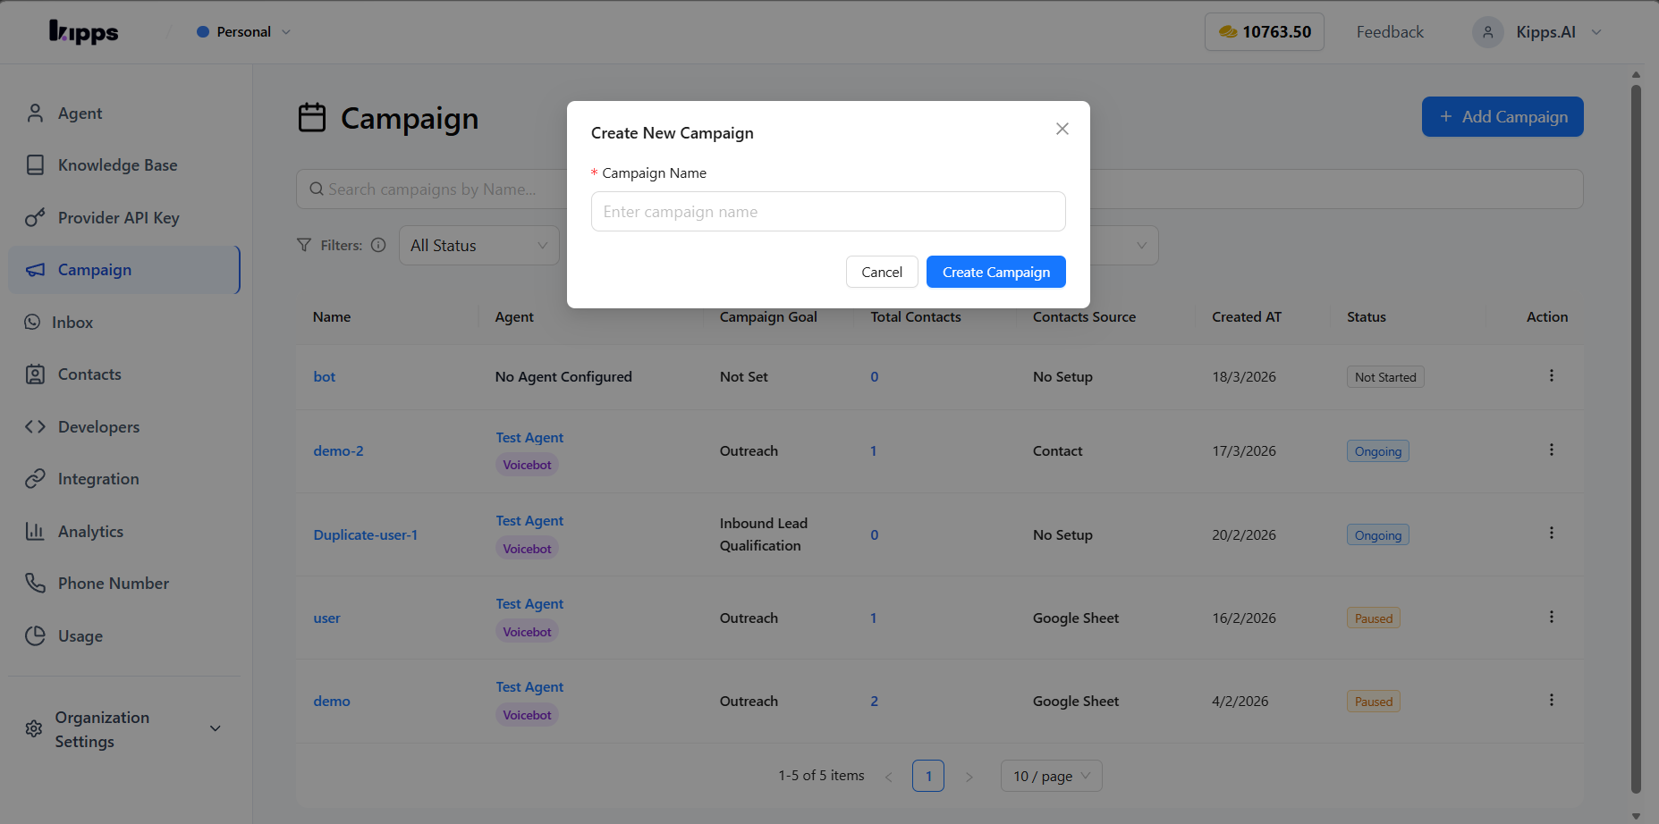Open the user campaign link
Viewport: 1659px width, 824px height.
(326, 618)
